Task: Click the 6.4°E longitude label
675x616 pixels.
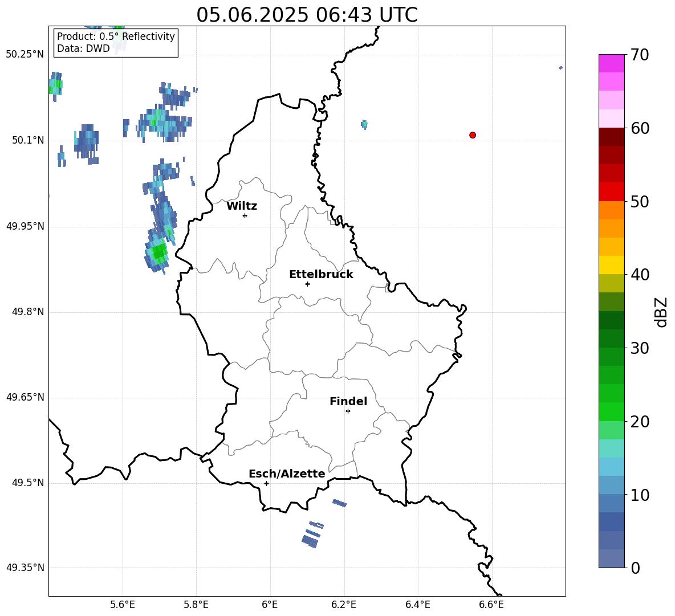Action: 417,605
